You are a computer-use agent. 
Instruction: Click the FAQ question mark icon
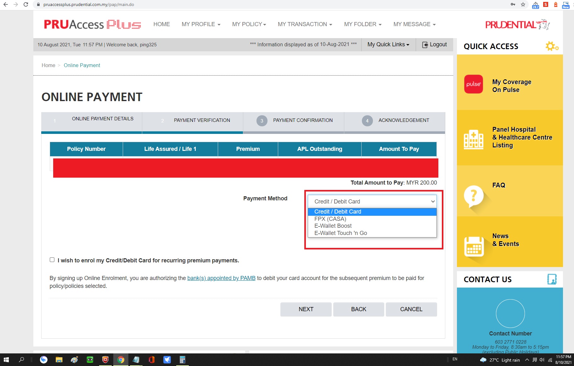coord(473,196)
